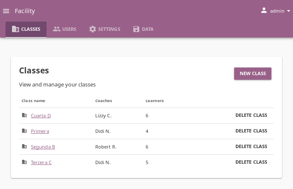This screenshot has height=189, width=293.
Task: Click 'View and manage your classes' text
Action: 57,85
